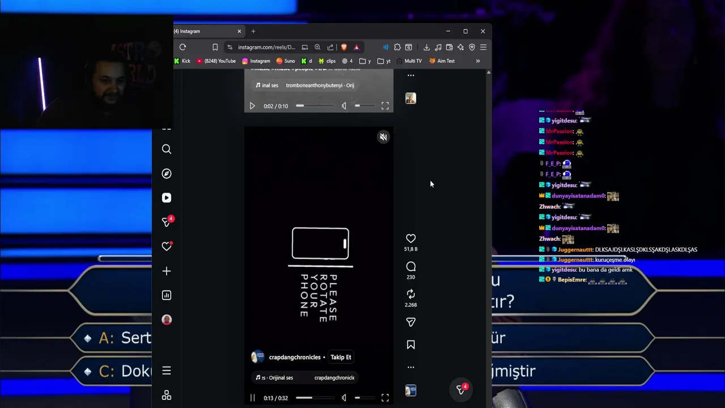Viewport: 725px width, 408px height.
Task: Open Brave Rewards triangle icon
Action: tap(356, 47)
